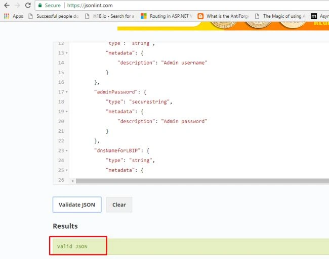Collapse the fold arrow at line 19

pos(66,112)
